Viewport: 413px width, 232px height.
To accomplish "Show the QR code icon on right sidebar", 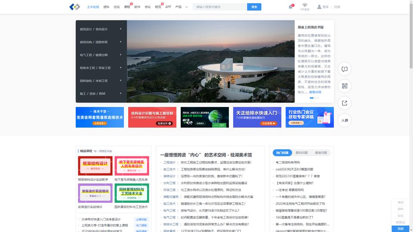I will pyautogui.click(x=345, y=86).
